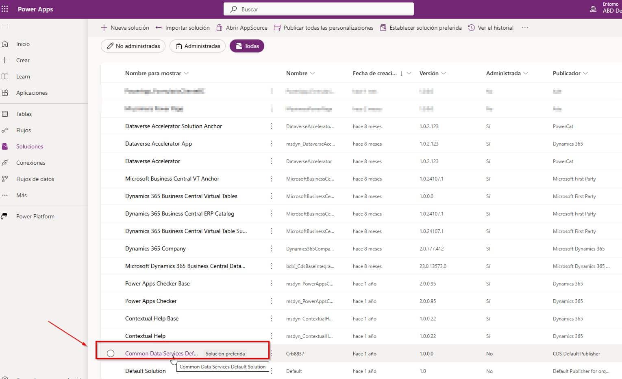Image resolution: width=622 pixels, height=379 pixels.
Task: Select Contextual Help solution name
Action: [145, 336]
